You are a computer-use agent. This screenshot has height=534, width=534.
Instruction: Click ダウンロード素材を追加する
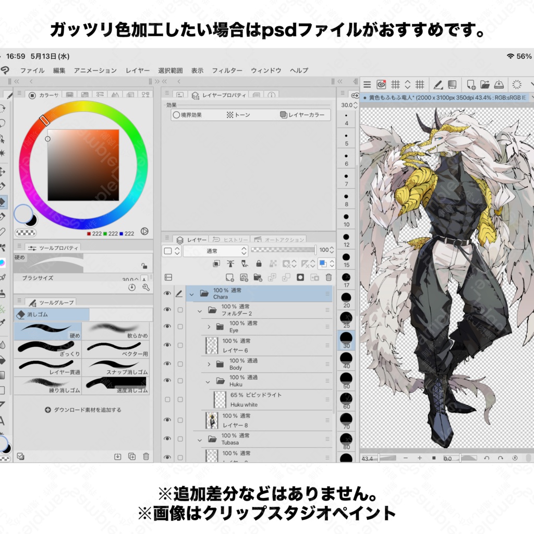tap(83, 410)
